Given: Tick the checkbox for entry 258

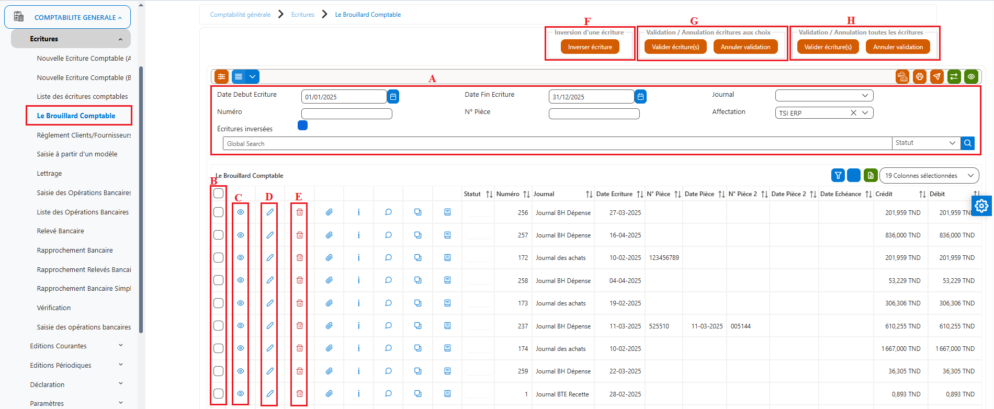Looking at the screenshot, I should point(219,280).
